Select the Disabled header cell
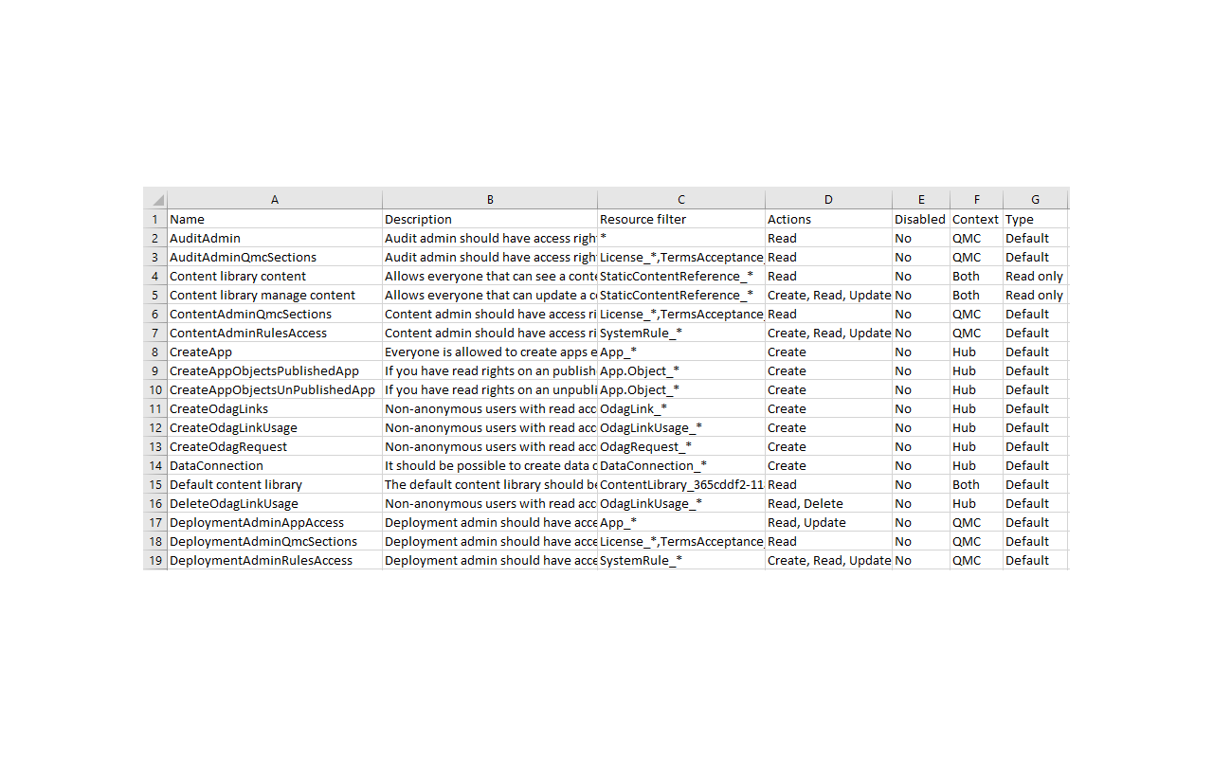 [920, 219]
